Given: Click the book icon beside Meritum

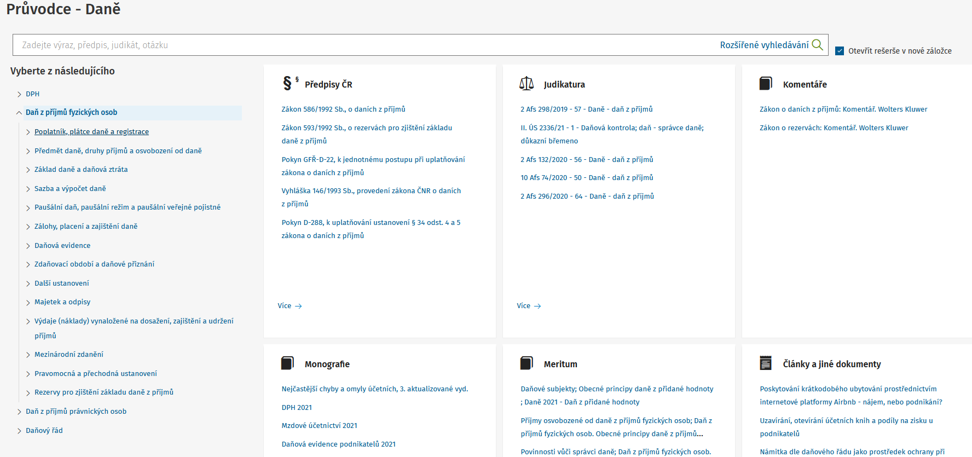Looking at the screenshot, I should click(526, 363).
